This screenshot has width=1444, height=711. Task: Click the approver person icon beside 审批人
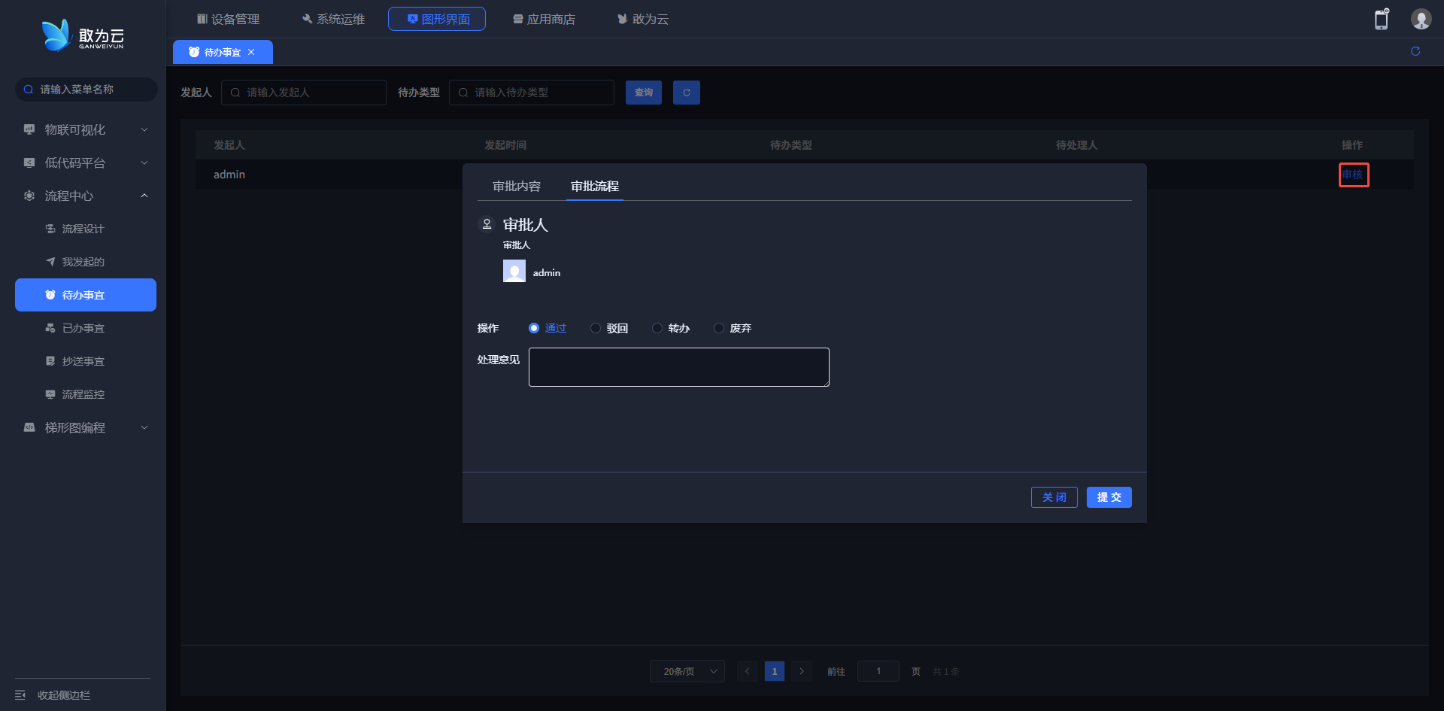point(487,224)
